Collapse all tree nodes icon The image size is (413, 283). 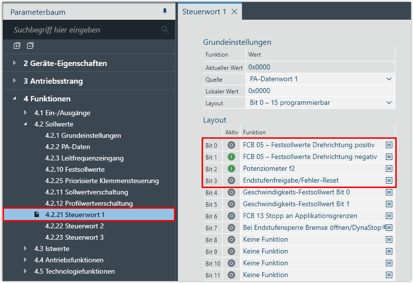click(x=30, y=46)
